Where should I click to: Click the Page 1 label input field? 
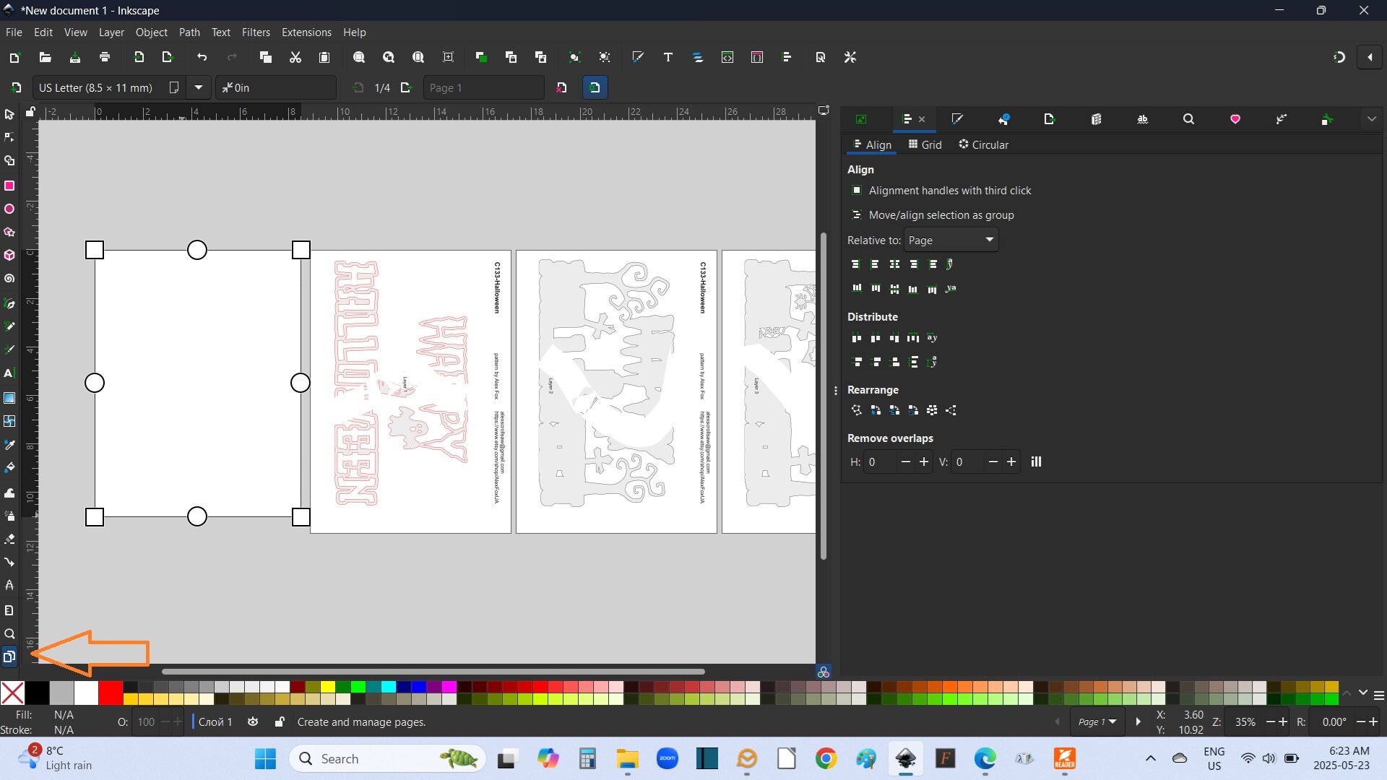[483, 87]
